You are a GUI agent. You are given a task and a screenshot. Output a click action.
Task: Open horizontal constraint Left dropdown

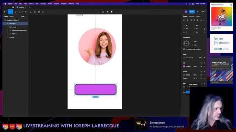tap(195, 41)
